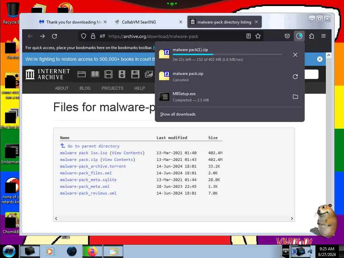Click Show all downloads

point(178,114)
